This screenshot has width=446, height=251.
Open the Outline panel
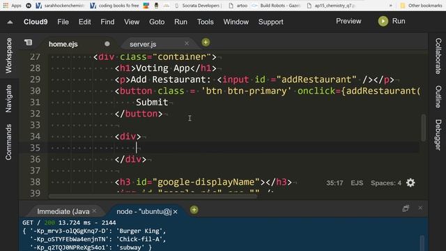click(x=438, y=96)
